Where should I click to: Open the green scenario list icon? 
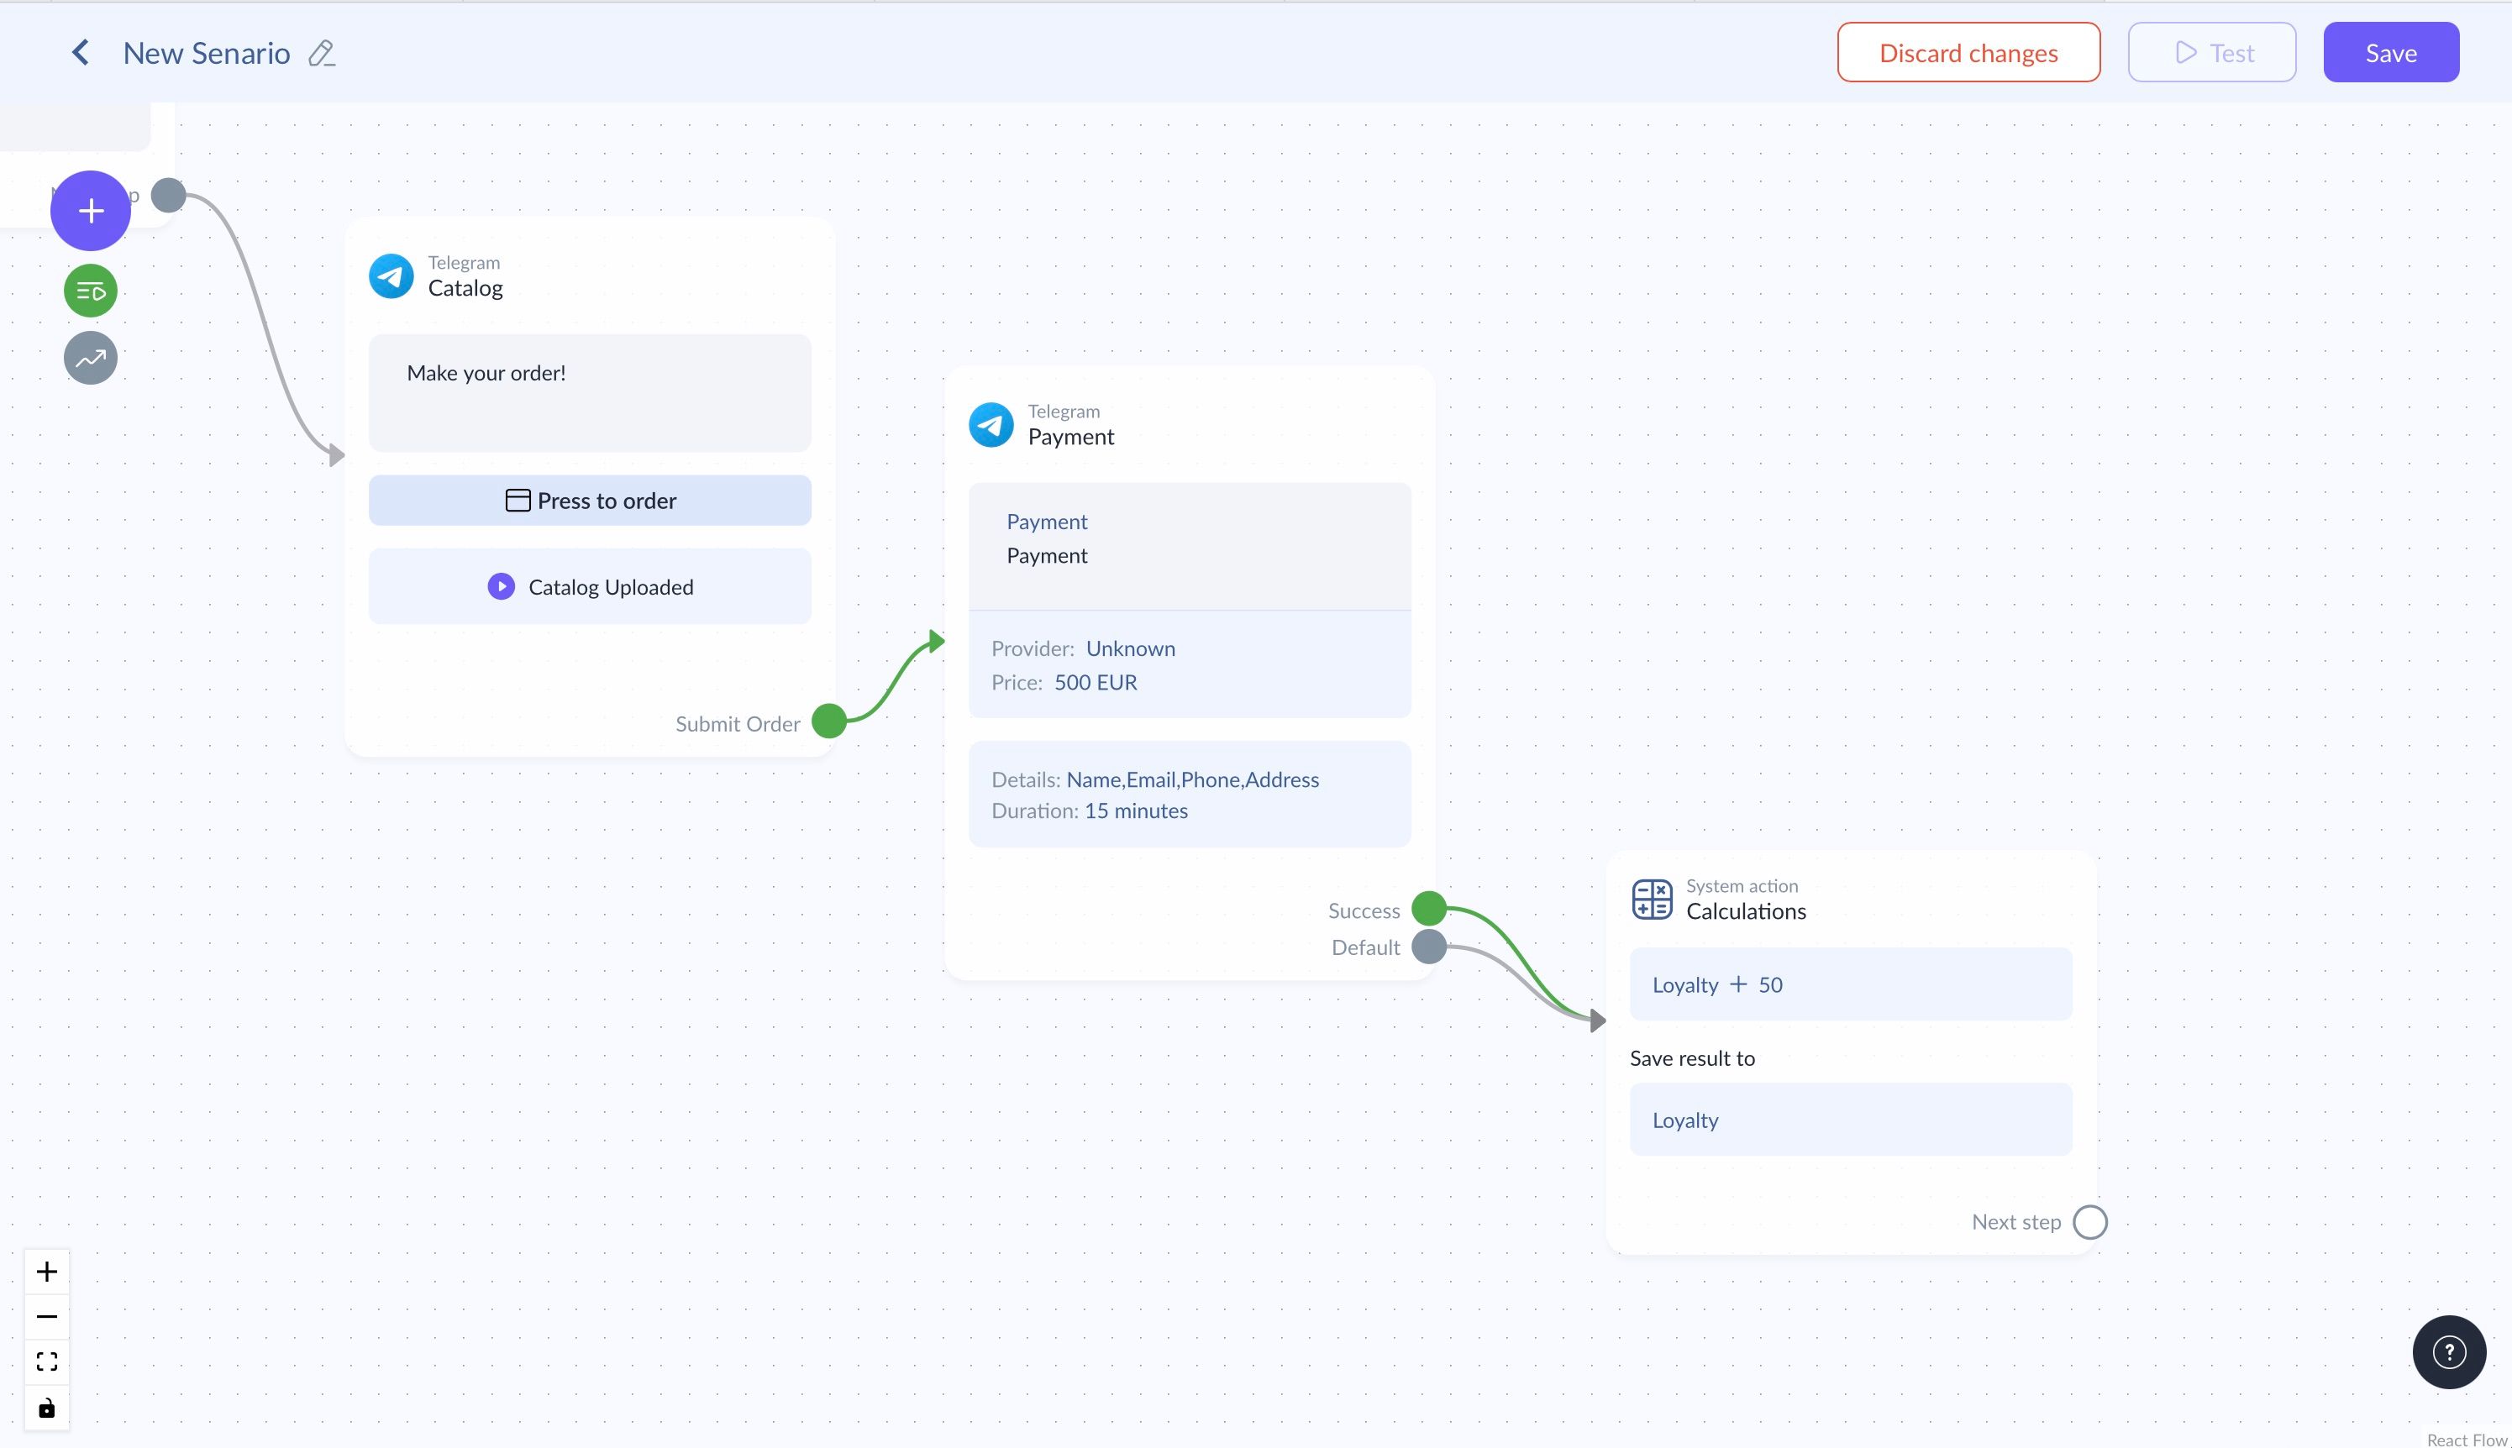(91, 291)
